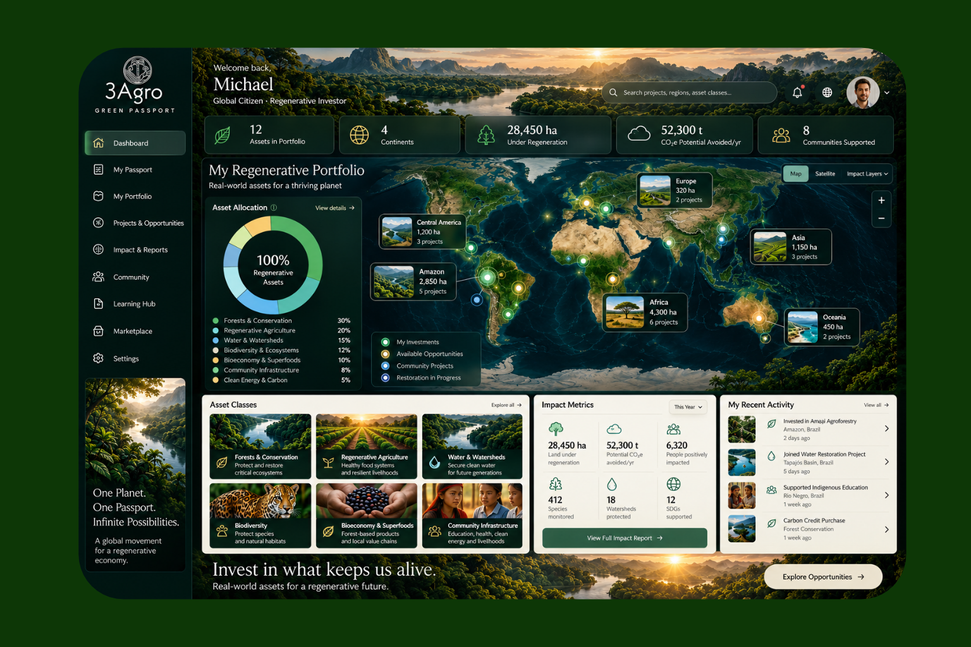Expand the Amaai Agroforestry activity chevron
Viewport: 971px width, 647px height.
887,428
